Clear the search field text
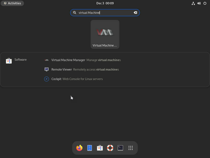 [x=135, y=13]
